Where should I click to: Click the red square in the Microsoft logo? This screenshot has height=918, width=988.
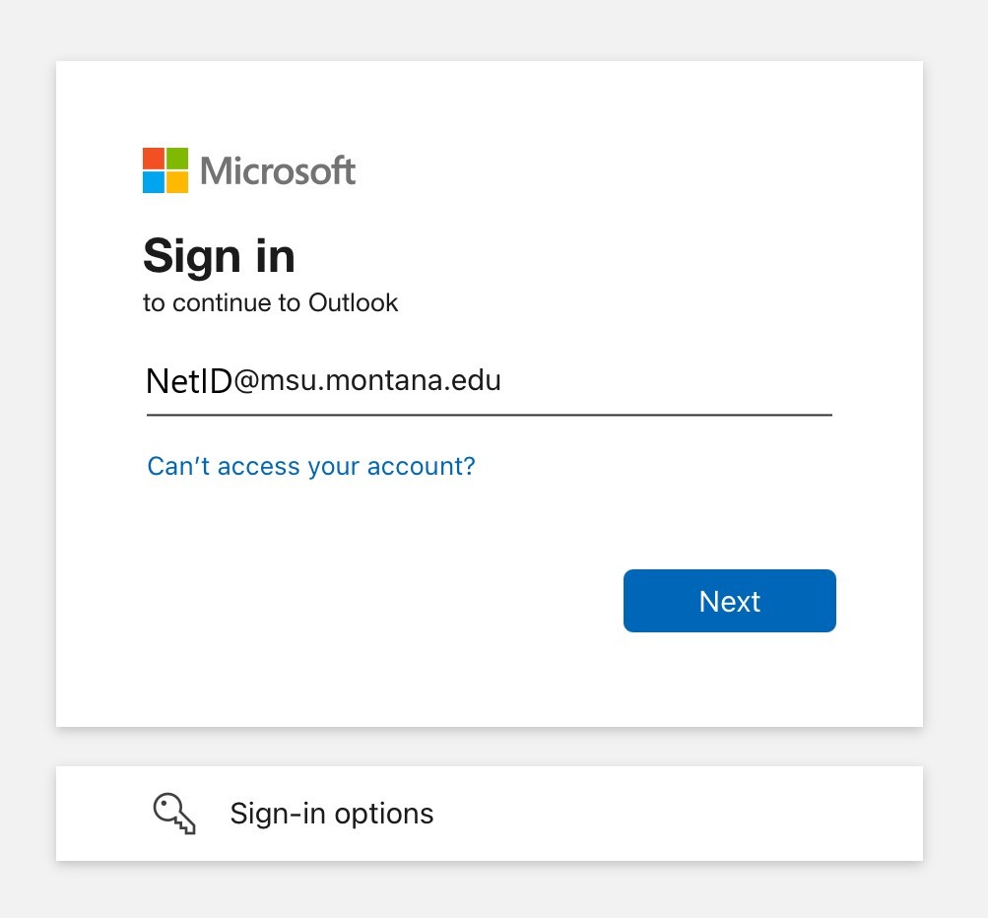click(155, 159)
